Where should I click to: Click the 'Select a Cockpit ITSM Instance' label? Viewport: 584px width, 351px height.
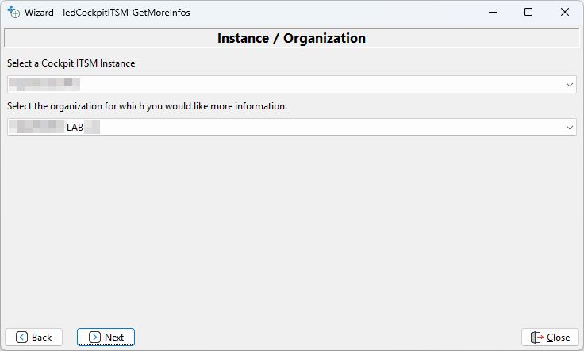coord(71,63)
